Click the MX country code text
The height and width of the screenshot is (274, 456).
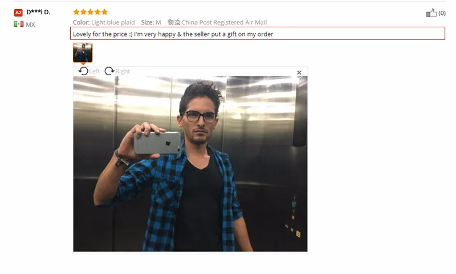[30, 24]
